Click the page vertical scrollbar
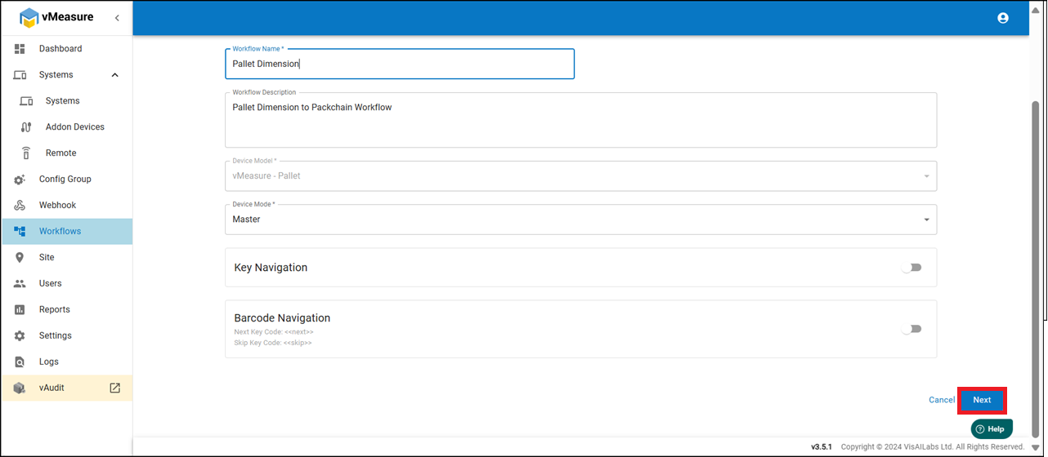This screenshot has height=457, width=1048. 1036,245
